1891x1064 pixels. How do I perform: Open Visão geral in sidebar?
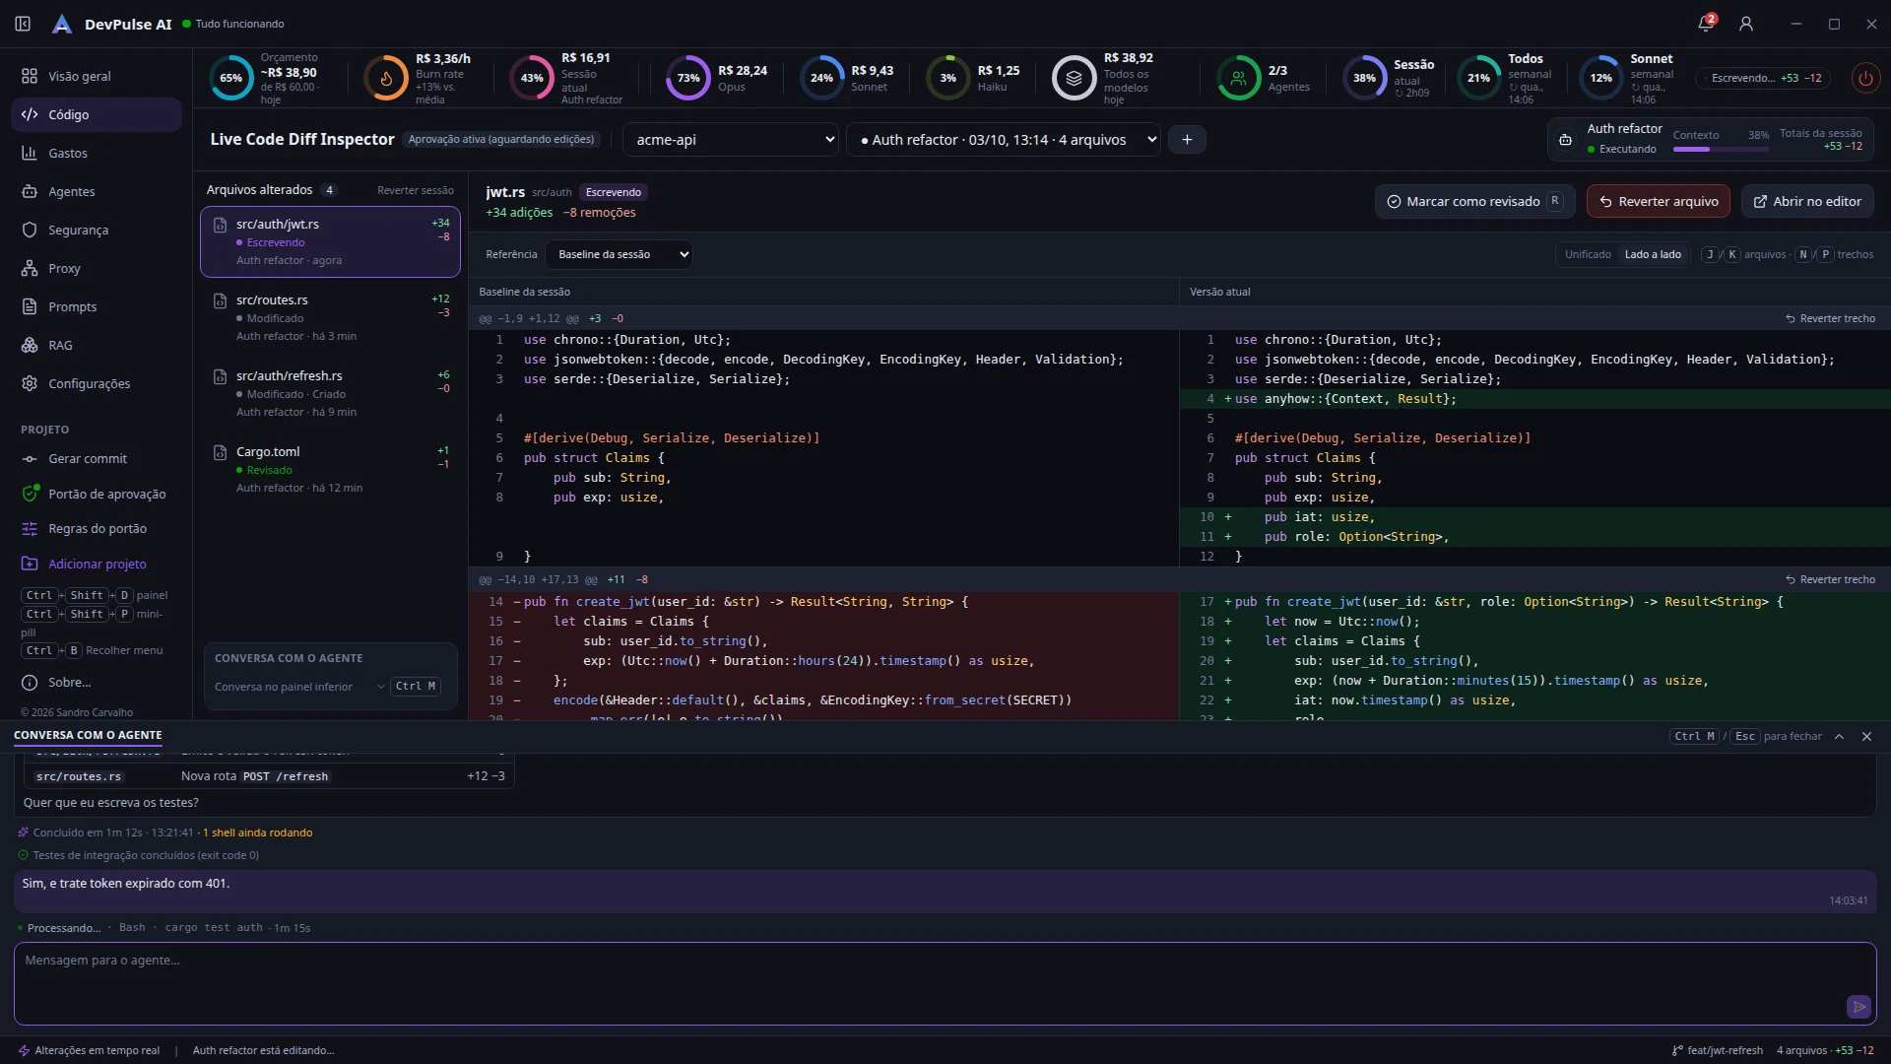(x=97, y=76)
